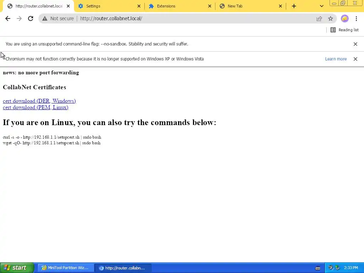Restore down the browser window
Viewport: 364px width, 273px height.
click(343, 3)
